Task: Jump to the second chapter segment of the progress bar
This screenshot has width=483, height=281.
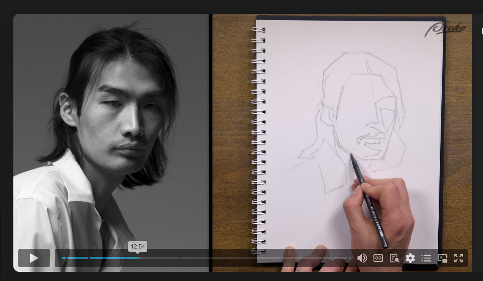Action: pos(78,258)
